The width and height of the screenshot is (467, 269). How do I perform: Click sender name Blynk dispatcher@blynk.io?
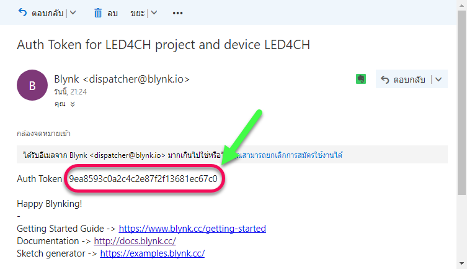pos(122,79)
